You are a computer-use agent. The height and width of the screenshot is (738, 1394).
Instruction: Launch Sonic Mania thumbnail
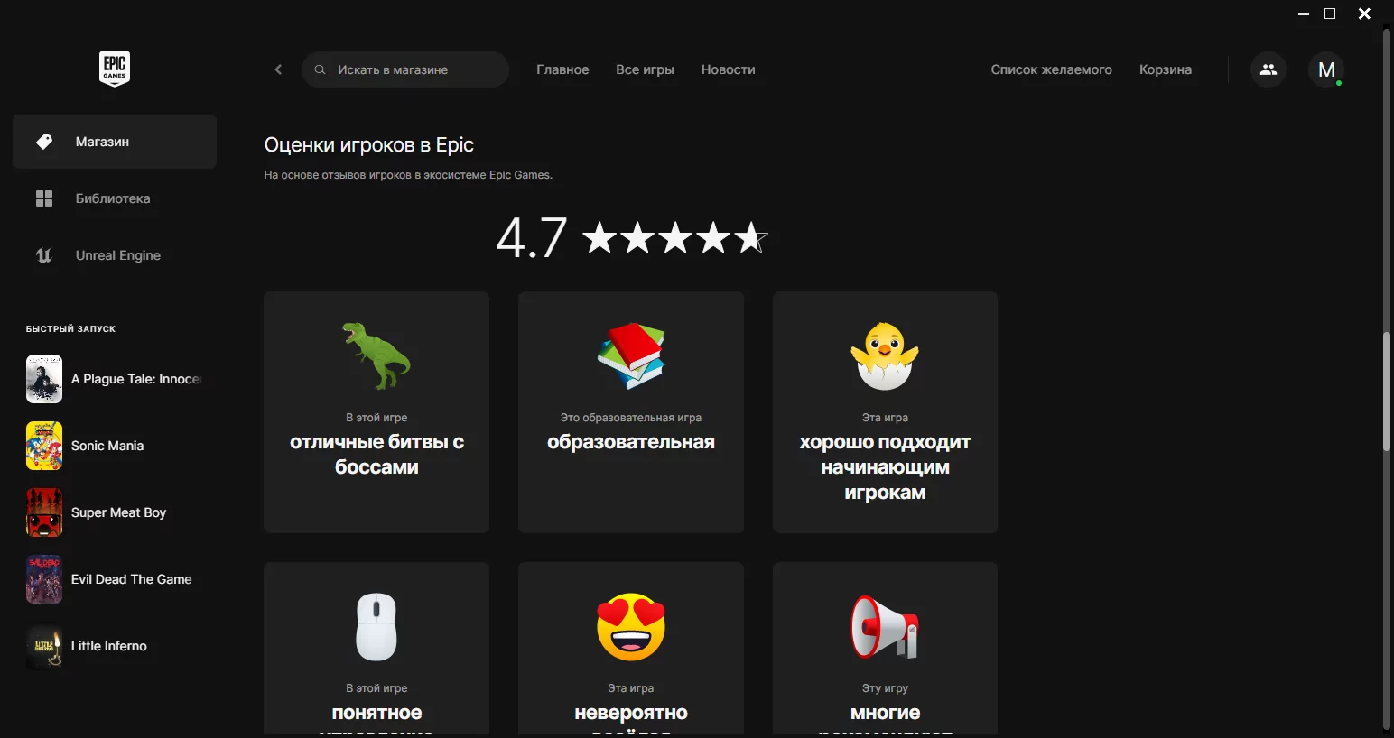(x=44, y=446)
